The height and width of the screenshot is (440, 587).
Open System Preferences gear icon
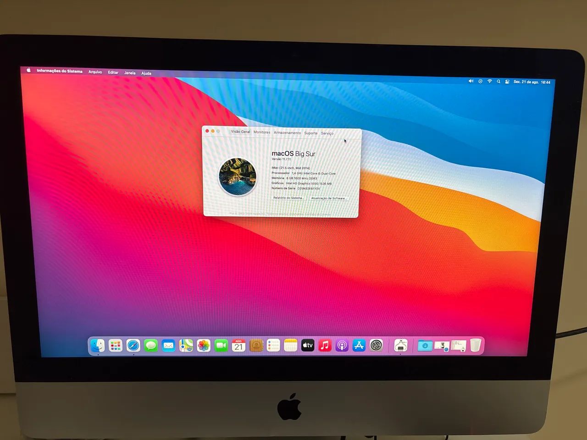[377, 346]
